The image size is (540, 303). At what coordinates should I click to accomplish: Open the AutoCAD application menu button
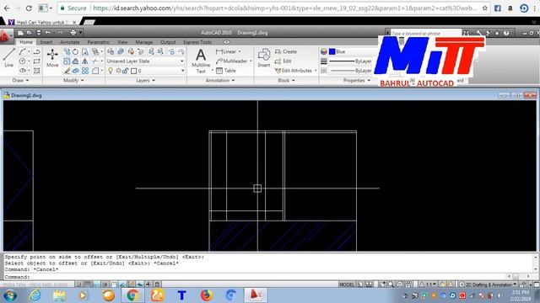click(6, 35)
